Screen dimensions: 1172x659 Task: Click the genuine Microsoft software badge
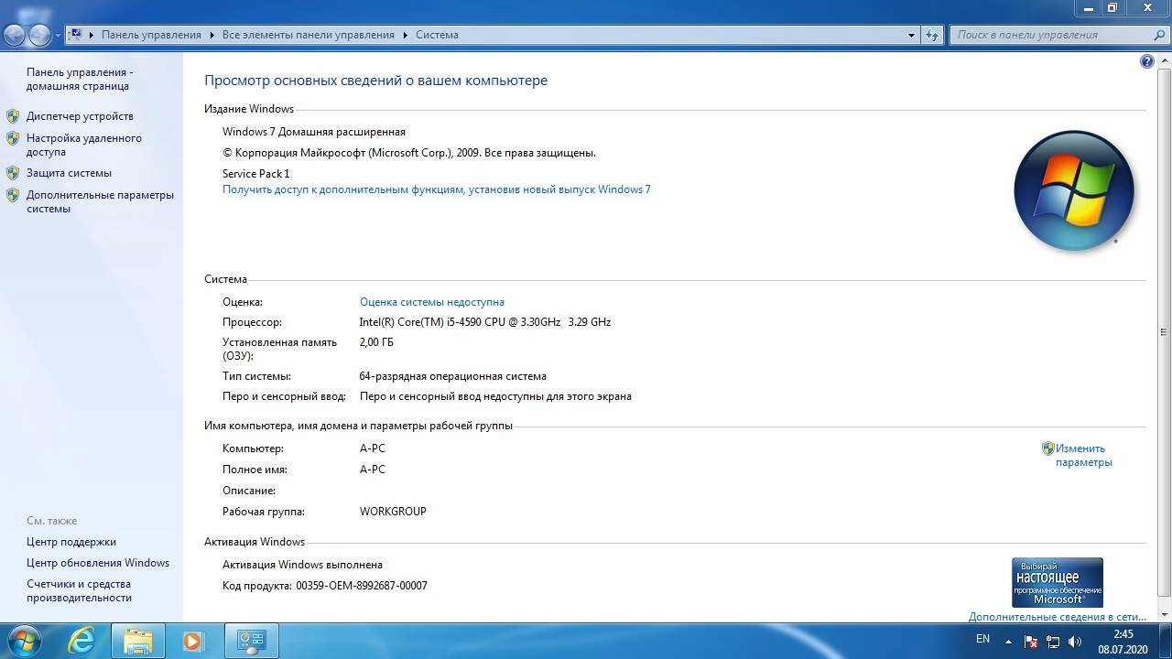(1058, 582)
